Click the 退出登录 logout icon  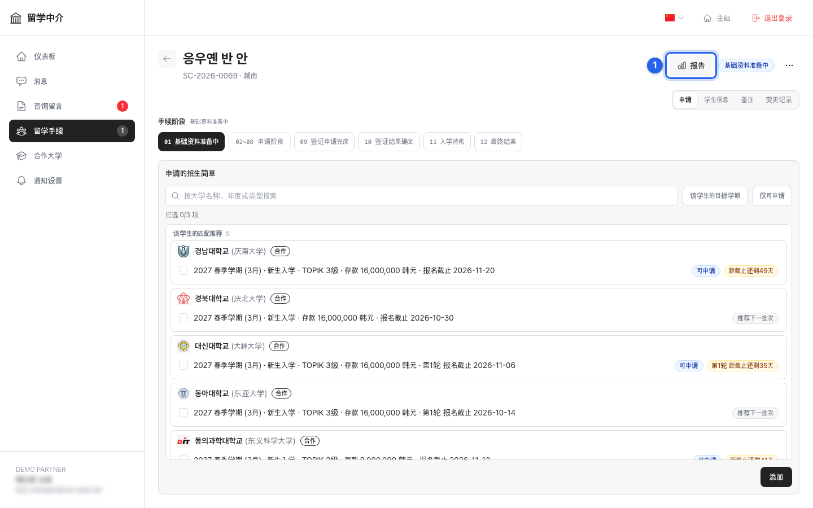pyautogui.click(x=756, y=18)
